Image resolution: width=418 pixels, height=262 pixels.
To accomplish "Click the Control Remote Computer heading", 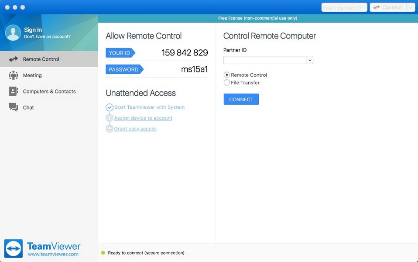I will coord(270,36).
